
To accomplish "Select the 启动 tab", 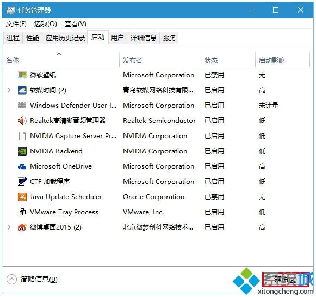I will 98,37.
